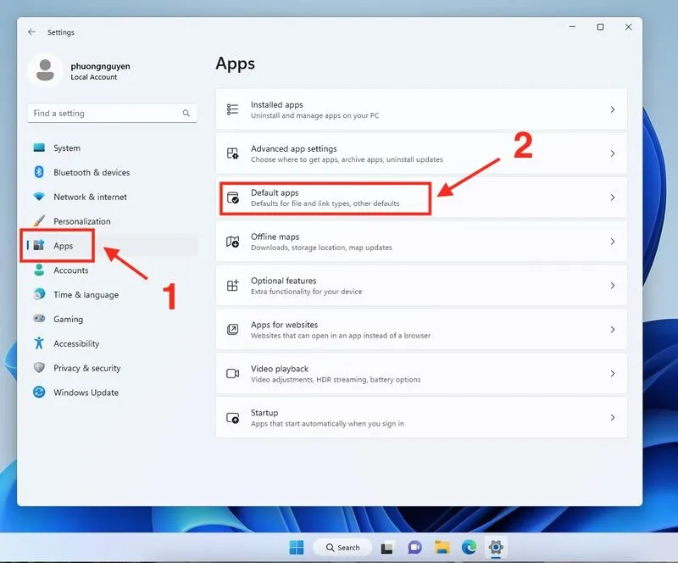
Task: Click the Find a setting search field
Action: click(x=112, y=114)
